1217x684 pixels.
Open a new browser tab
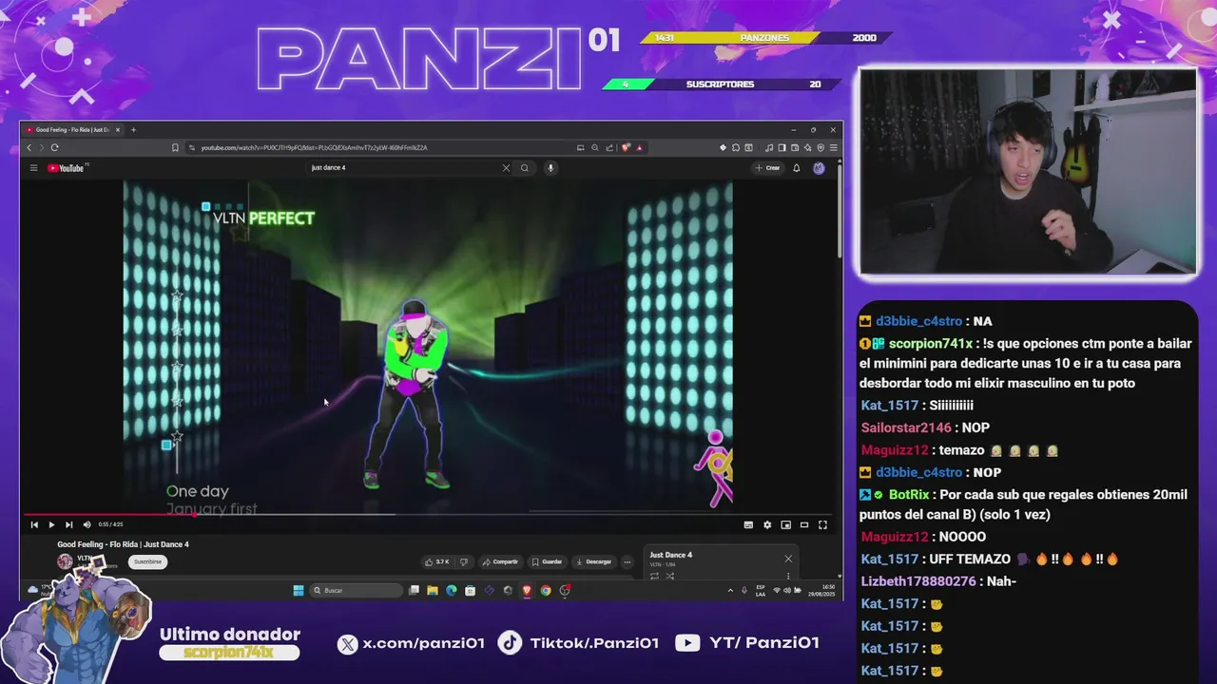133,129
